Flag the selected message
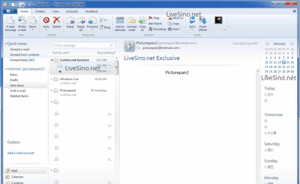This screenshot has height=184, width=300. click(154, 18)
